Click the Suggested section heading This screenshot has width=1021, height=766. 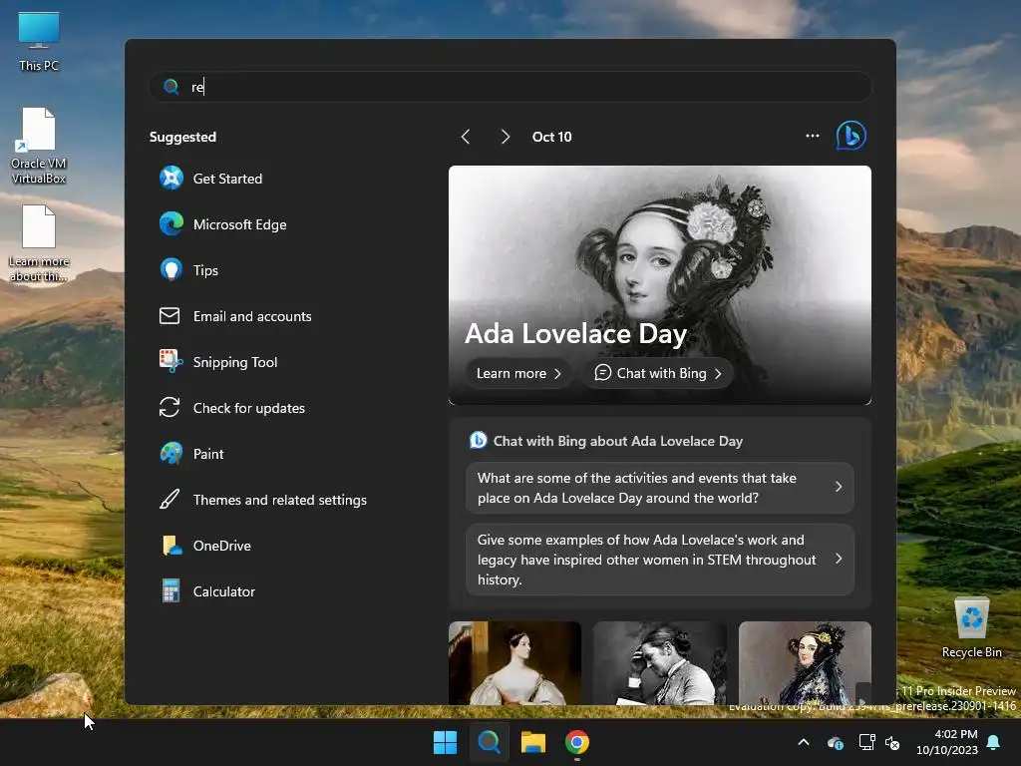(183, 137)
